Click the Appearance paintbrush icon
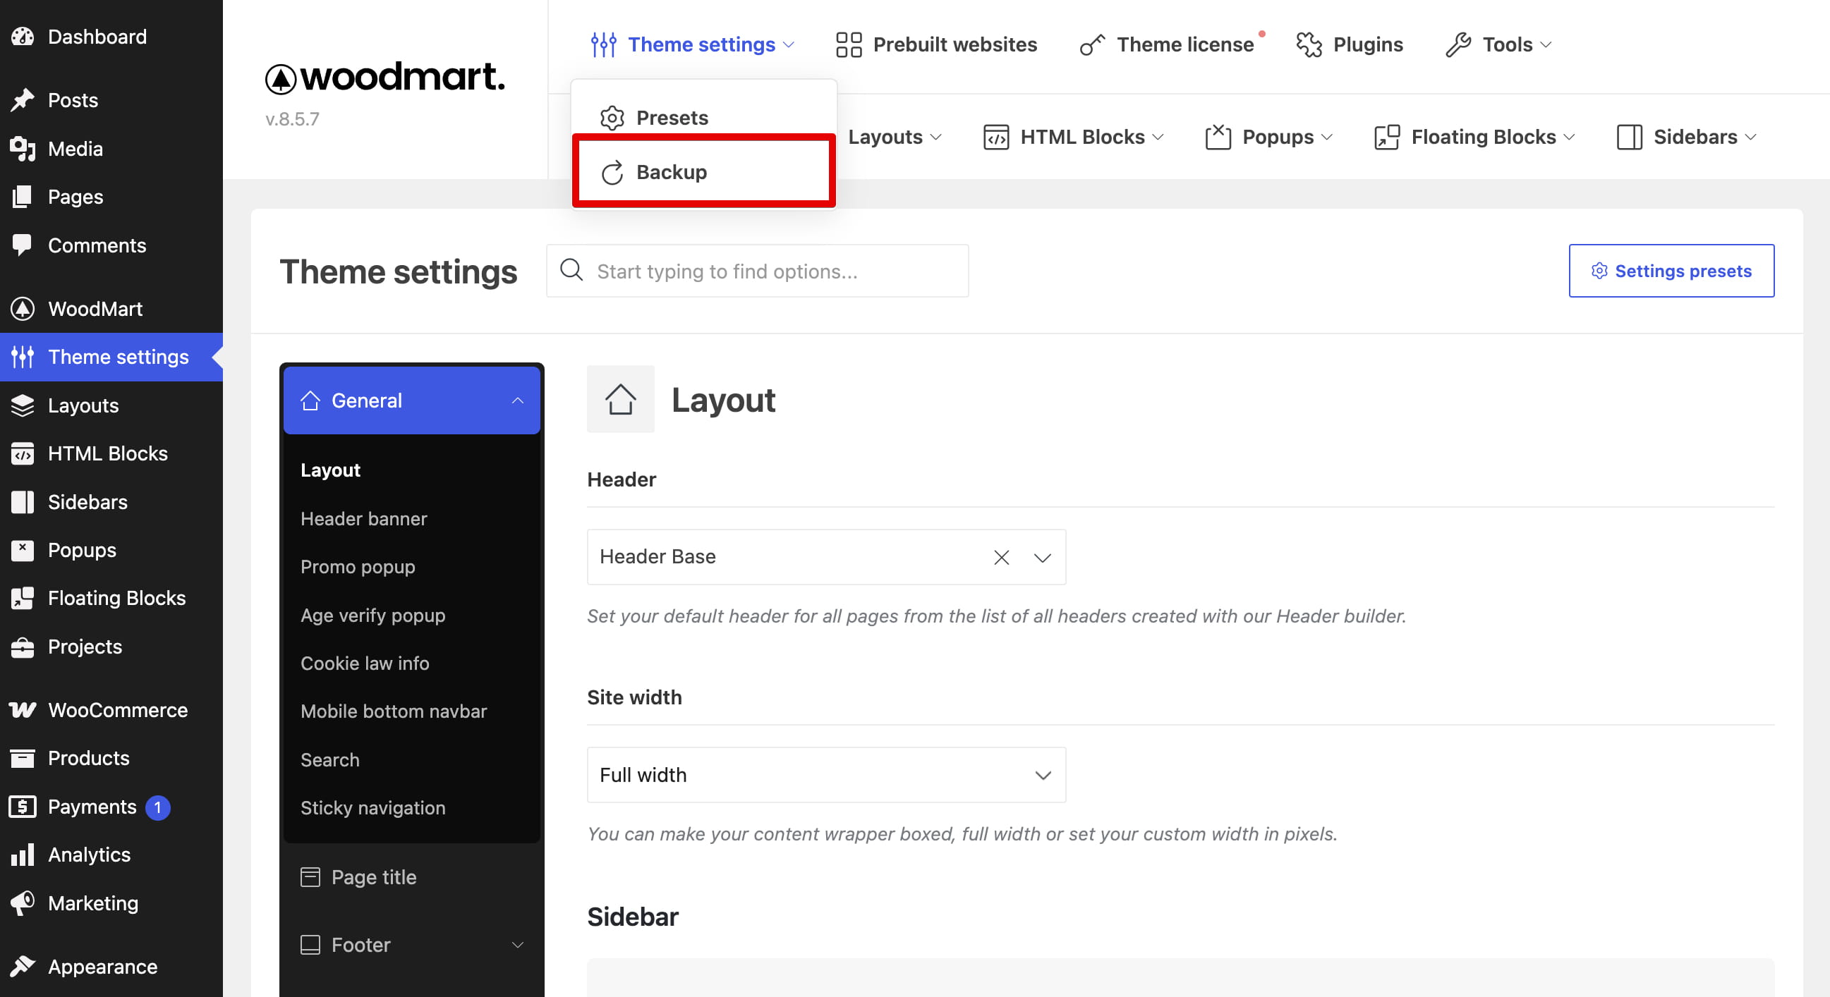 coord(23,967)
